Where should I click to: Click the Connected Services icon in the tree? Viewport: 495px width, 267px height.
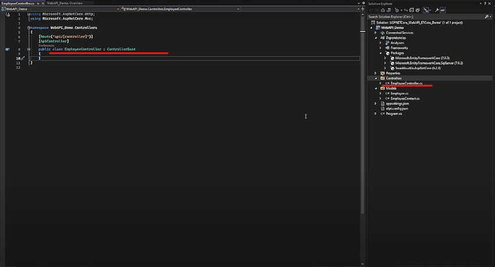[x=382, y=33]
